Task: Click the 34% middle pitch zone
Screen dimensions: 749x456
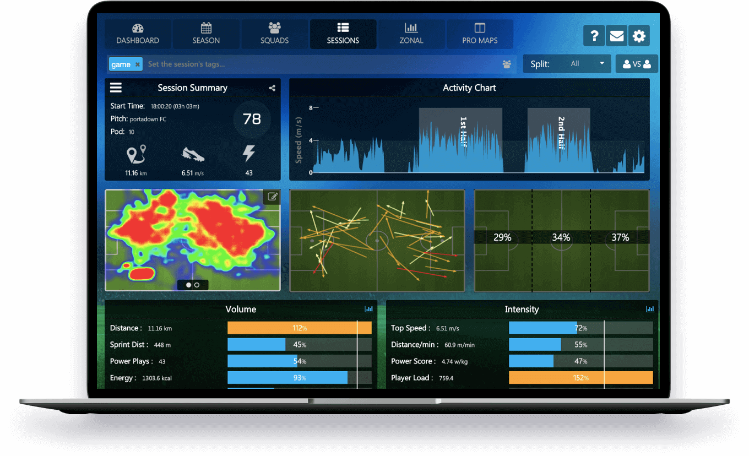Action: coord(561,237)
